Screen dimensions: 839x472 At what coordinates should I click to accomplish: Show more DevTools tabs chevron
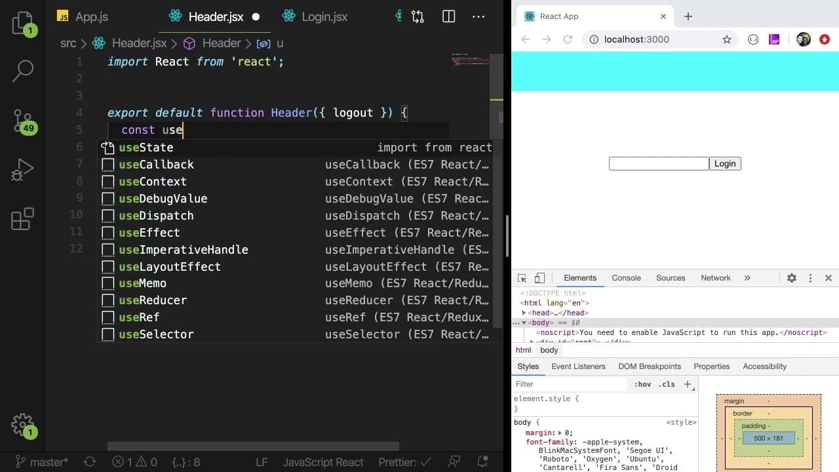[747, 278]
